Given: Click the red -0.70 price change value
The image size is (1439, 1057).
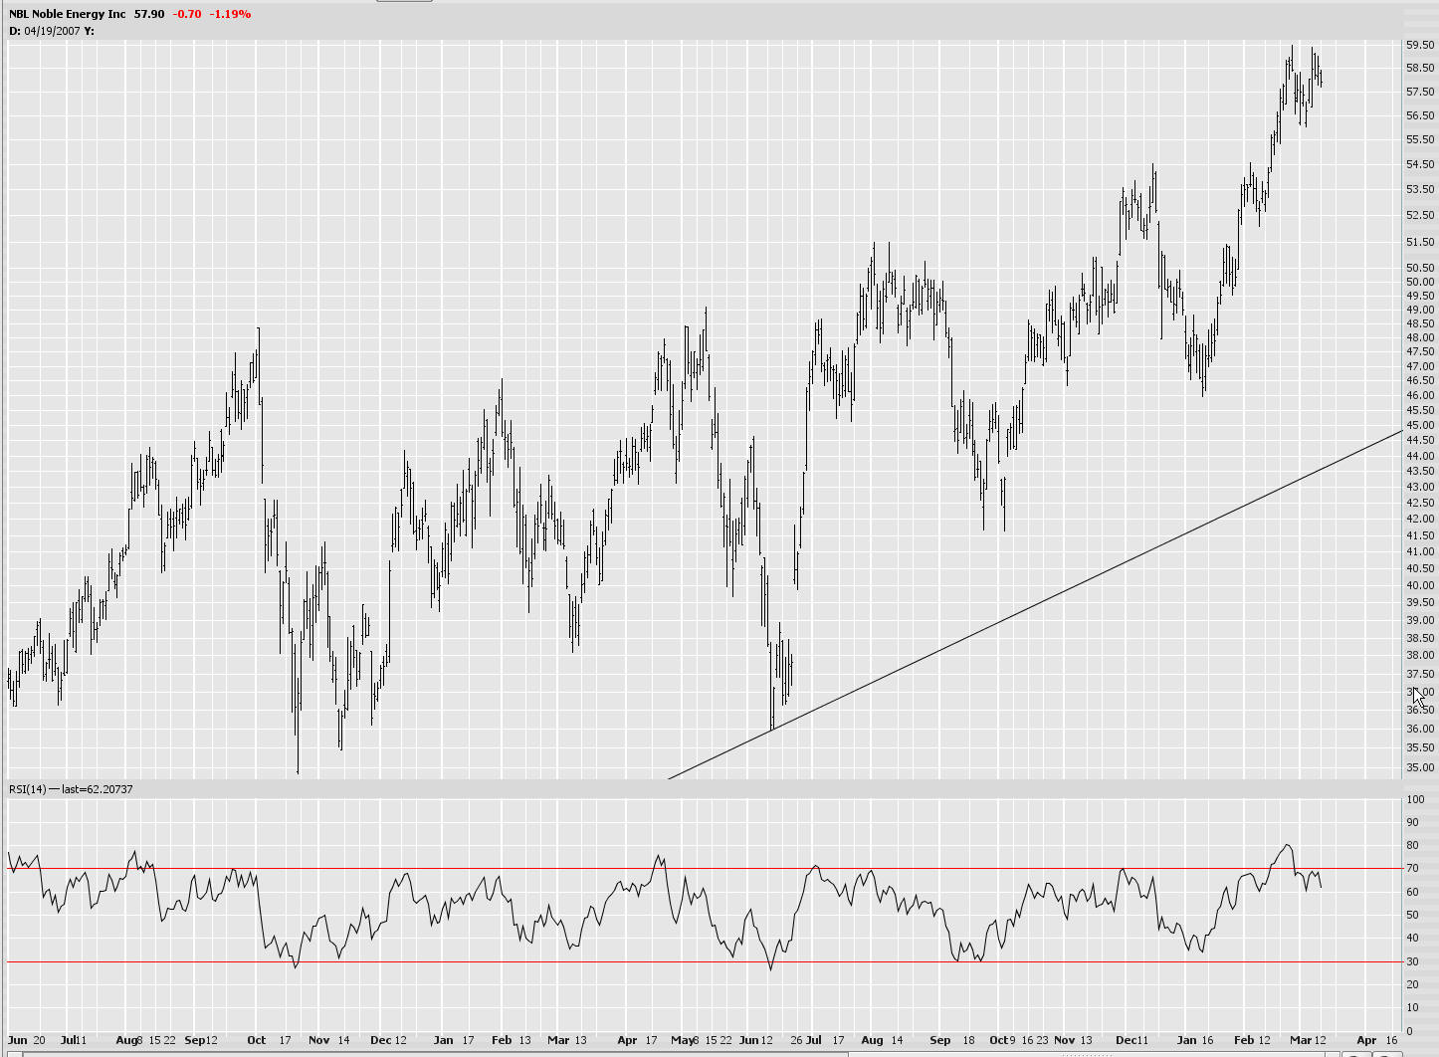Looking at the screenshot, I should [x=186, y=14].
